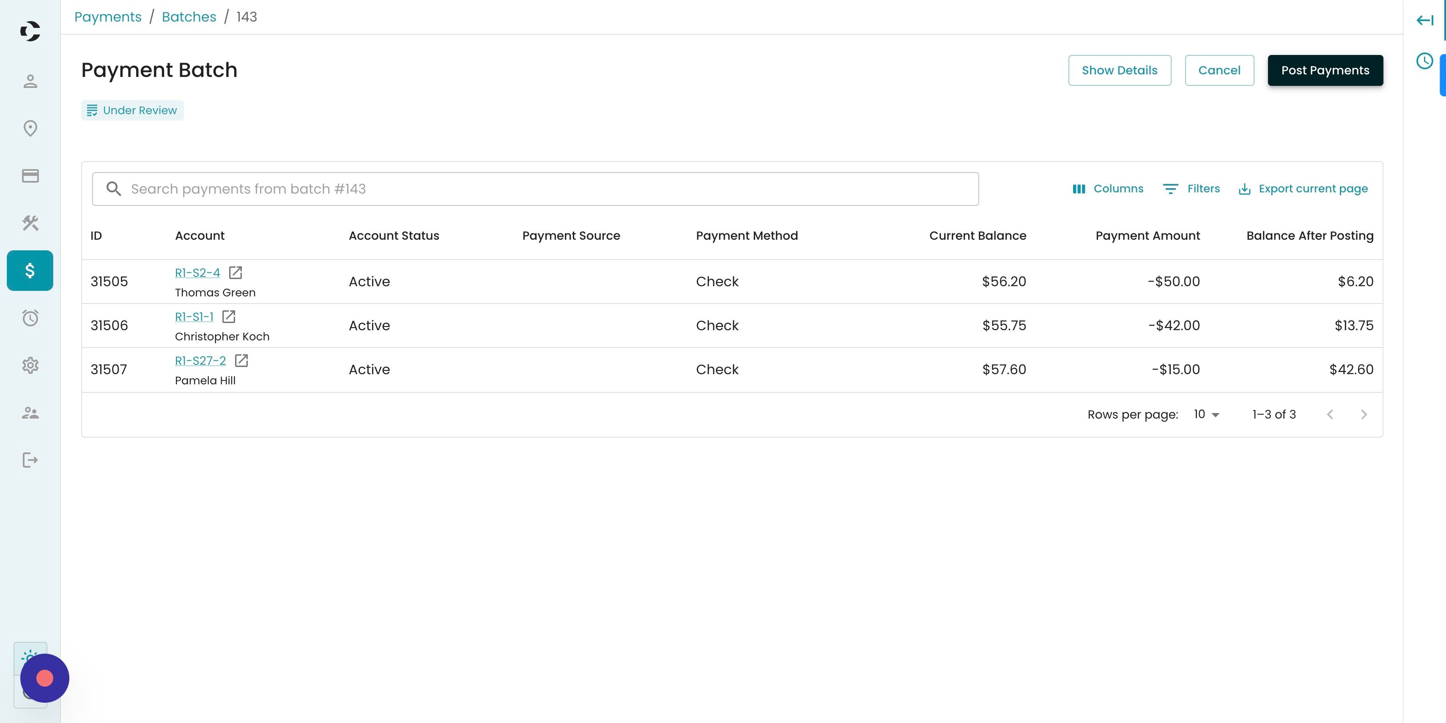
Task: Go to Payments breadcrumb
Action: 108,17
